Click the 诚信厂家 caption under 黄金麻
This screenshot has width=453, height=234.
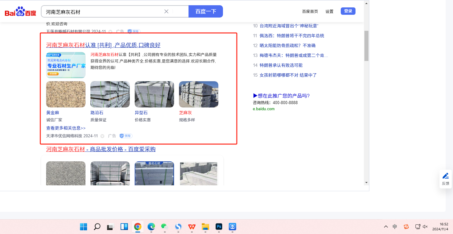click(54, 120)
